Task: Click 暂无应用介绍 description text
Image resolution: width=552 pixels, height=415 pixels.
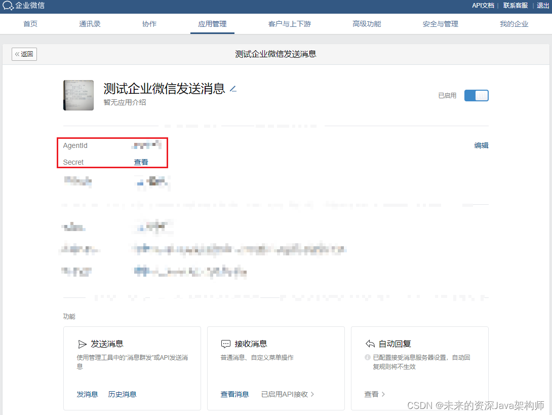Action: [x=125, y=102]
